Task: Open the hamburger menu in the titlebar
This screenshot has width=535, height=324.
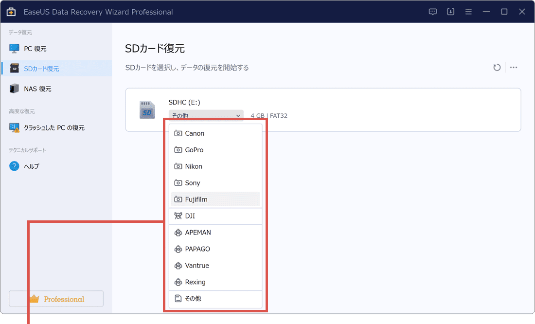Action: click(x=468, y=11)
